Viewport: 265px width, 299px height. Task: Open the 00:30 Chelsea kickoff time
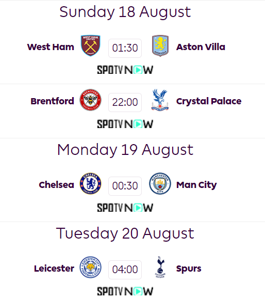pyautogui.click(x=125, y=186)
